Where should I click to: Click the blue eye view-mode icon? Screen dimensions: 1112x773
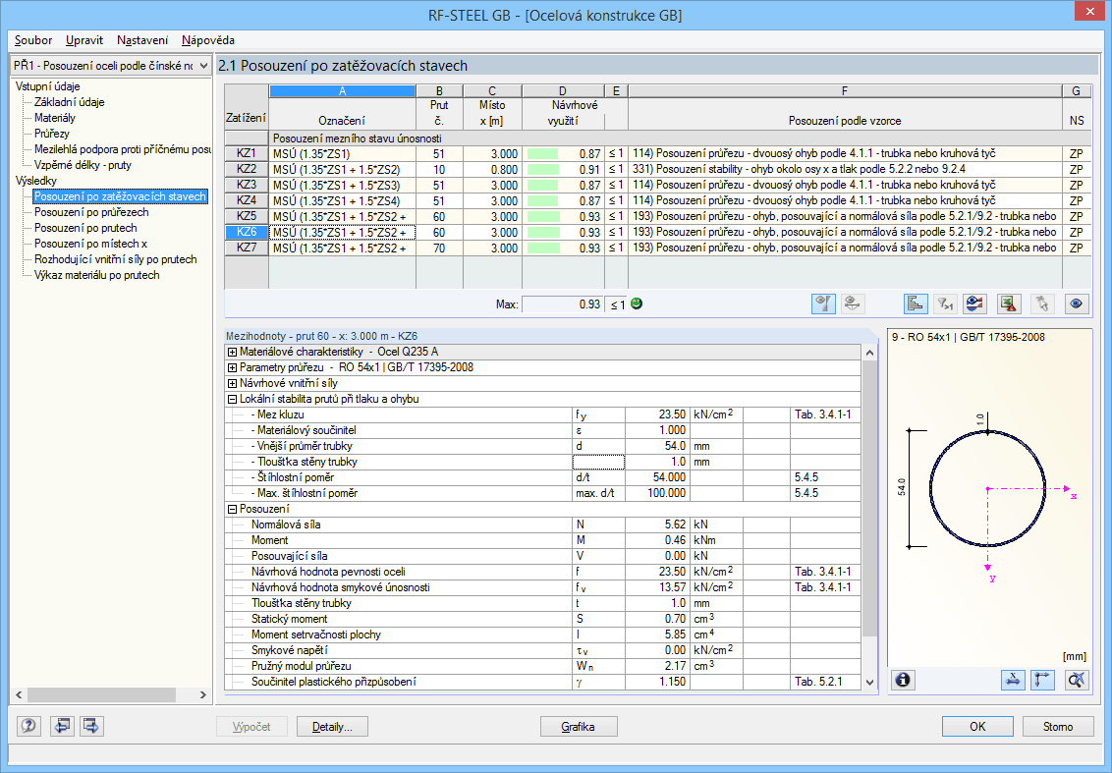1078,304
